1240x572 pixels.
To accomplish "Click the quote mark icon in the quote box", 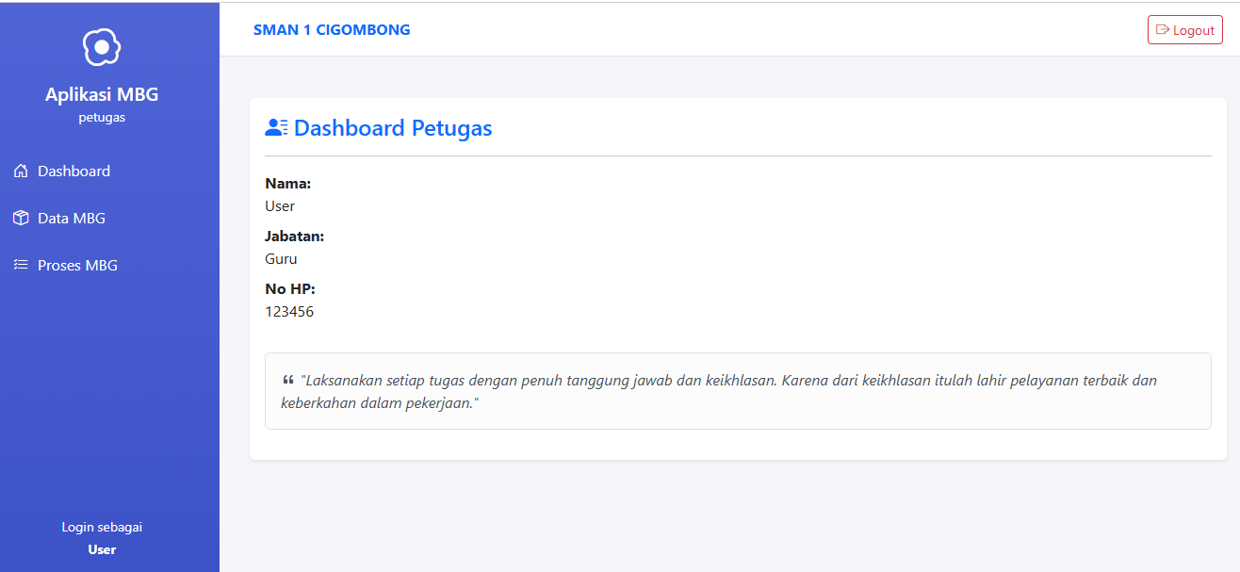I will click(x=288, y=381).
